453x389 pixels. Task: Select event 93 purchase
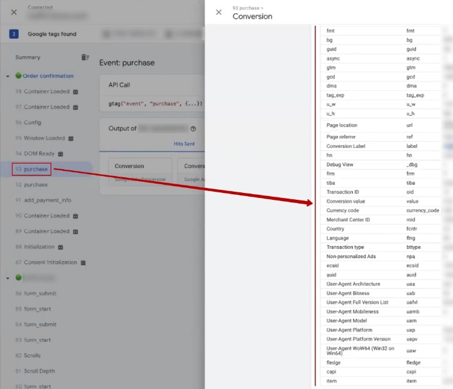[x=31, y=169]
